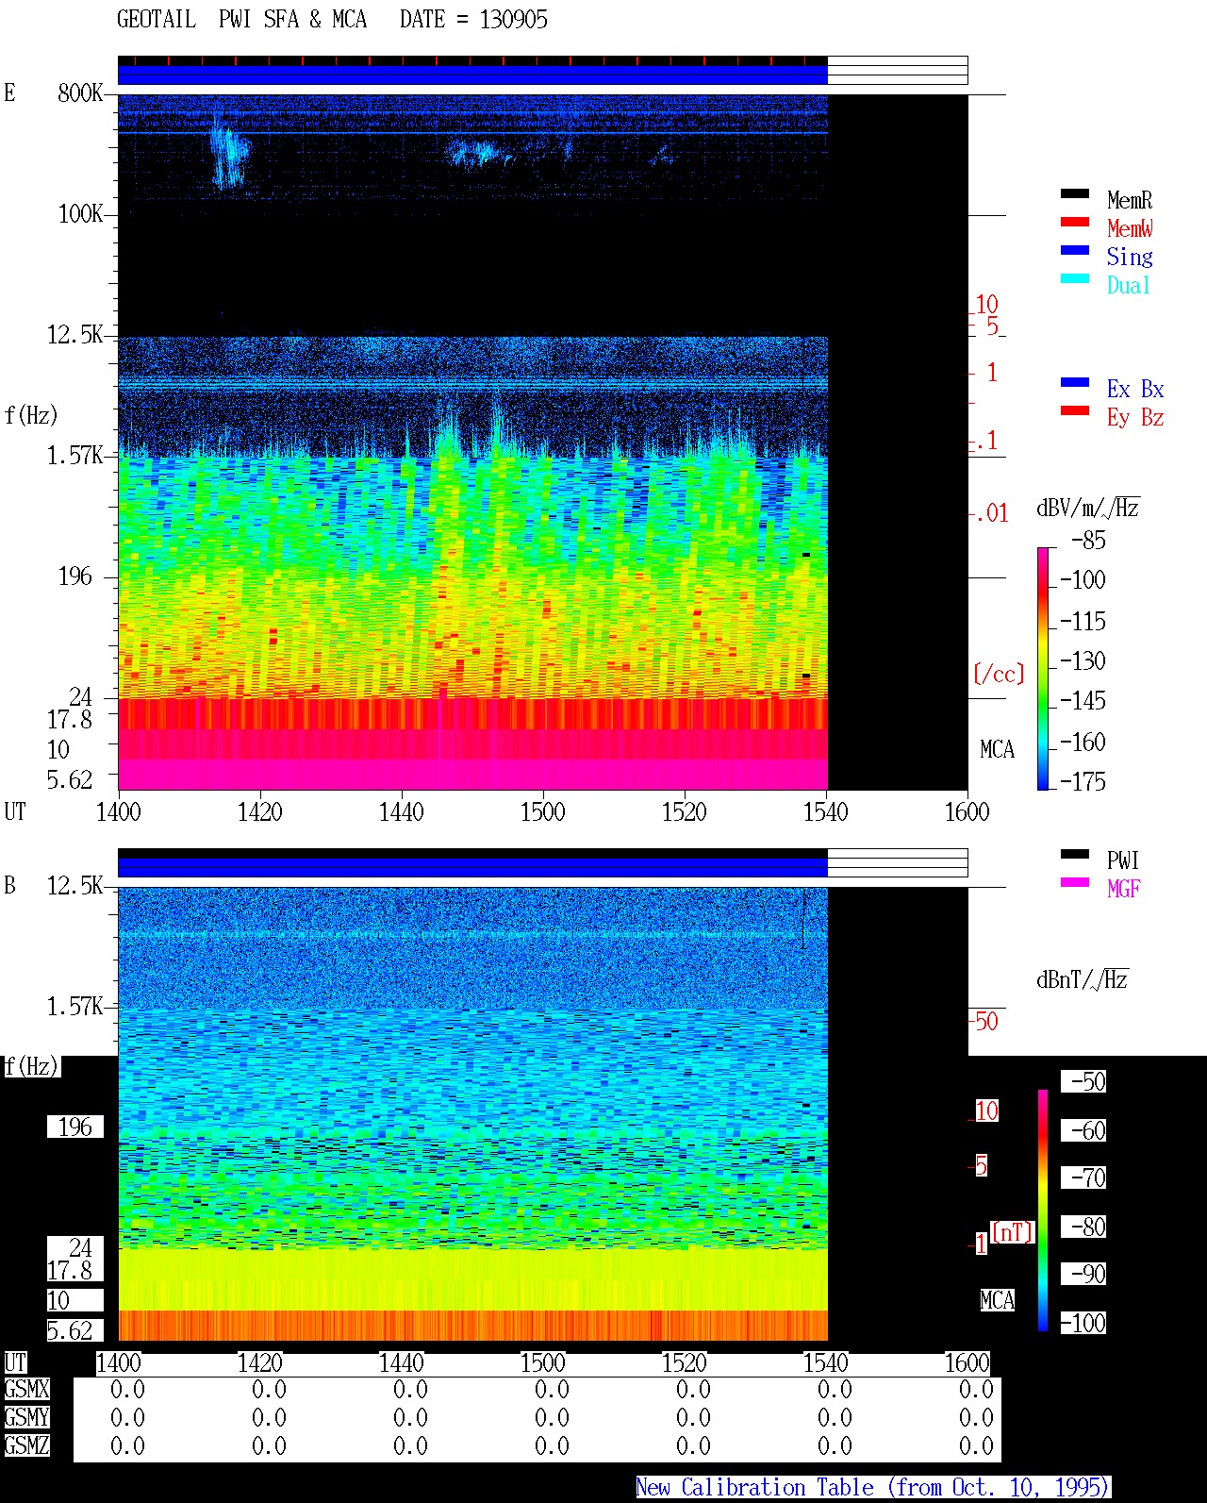Pick the magenta MGF legend swatch
Viewport: 1207px width, 1503px height.
(1075, 882)
